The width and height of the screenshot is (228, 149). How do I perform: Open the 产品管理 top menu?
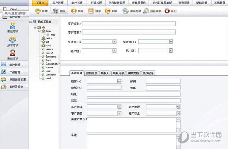[96, 3]
